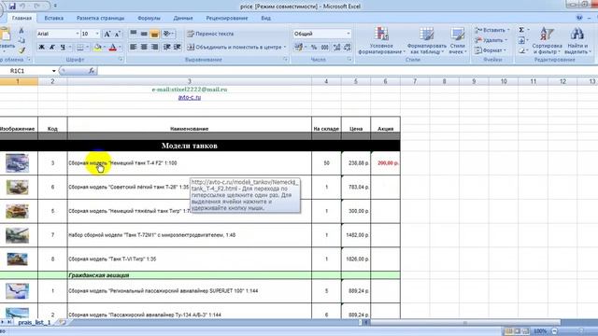Open Сортировка и фильтр menu

(547, 40)
